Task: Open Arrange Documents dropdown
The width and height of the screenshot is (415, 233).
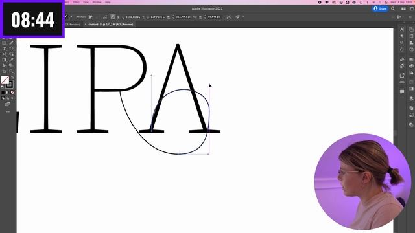Action: tap(403, 8)
